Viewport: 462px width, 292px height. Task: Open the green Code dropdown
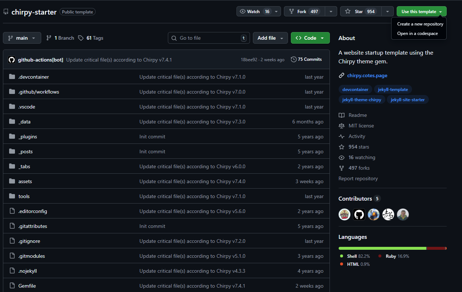pos(310,38)
